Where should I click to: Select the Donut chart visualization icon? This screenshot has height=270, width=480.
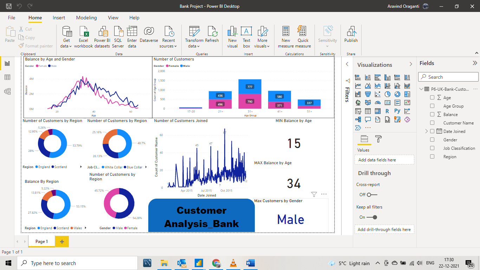pos(397,94)
